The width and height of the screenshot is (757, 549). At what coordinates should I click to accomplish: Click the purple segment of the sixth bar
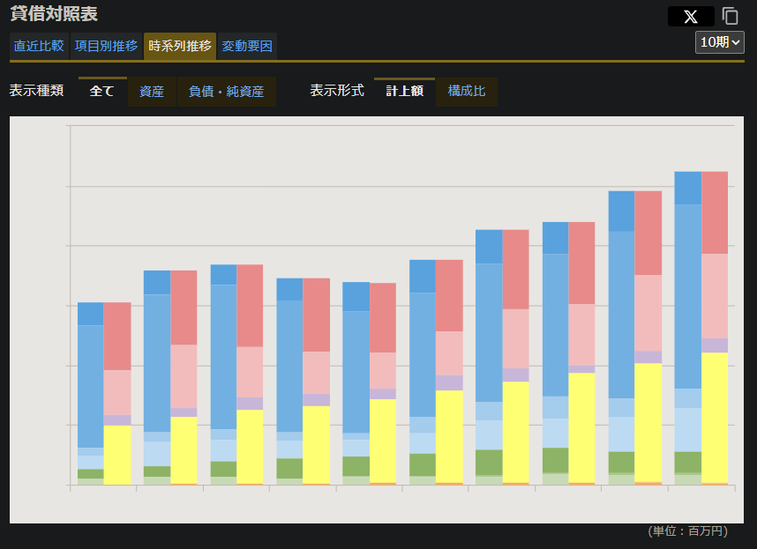tap(449, 382)
